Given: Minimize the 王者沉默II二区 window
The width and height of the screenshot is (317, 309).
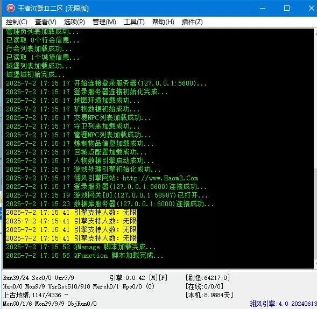Looking at the screenshot, I should point(263,8).
